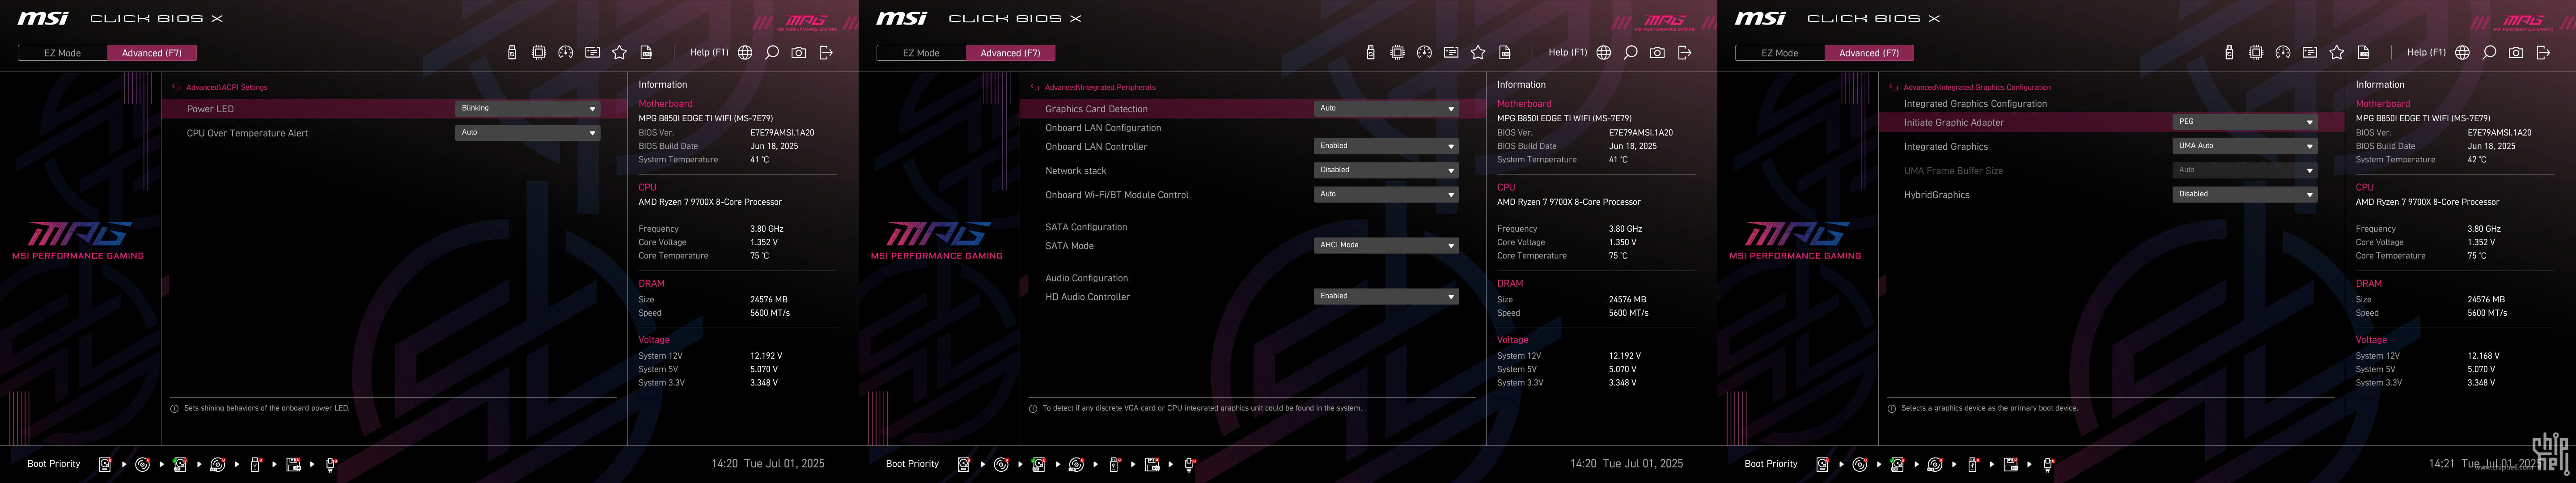Select network boot device on Integrated Peripherals screen

pos(1190,464)
